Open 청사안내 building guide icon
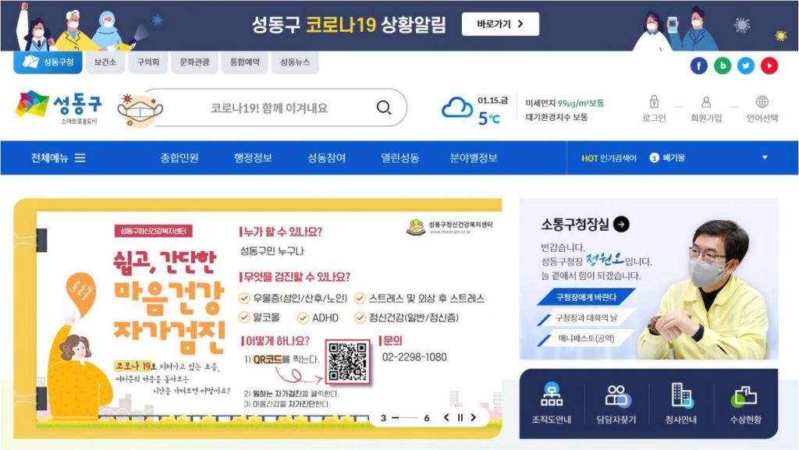Image resolution: width=799 pixels, height=450 pixels. pyautogui.click(x=681, y=395)
